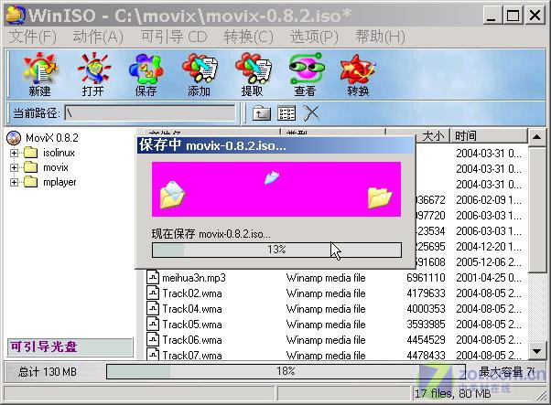Screen dimensions: 551x405
Task: Click the 打开 (Open) toolbar icon
Action: [93, 75]
